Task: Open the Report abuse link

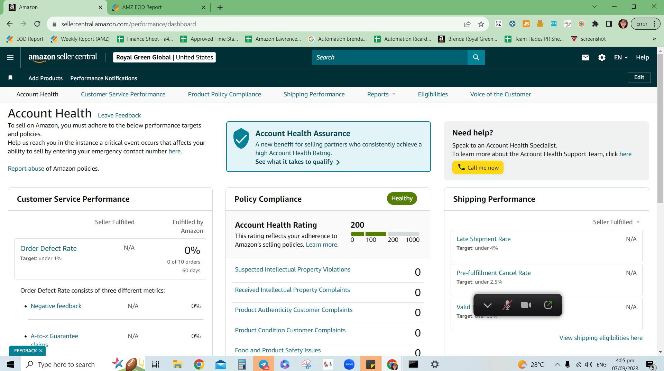Action: pyautogui.click(x=26, y=169)
